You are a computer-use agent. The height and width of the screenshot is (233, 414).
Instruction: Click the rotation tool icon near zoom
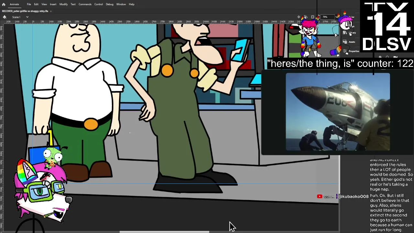coord(306,17)
